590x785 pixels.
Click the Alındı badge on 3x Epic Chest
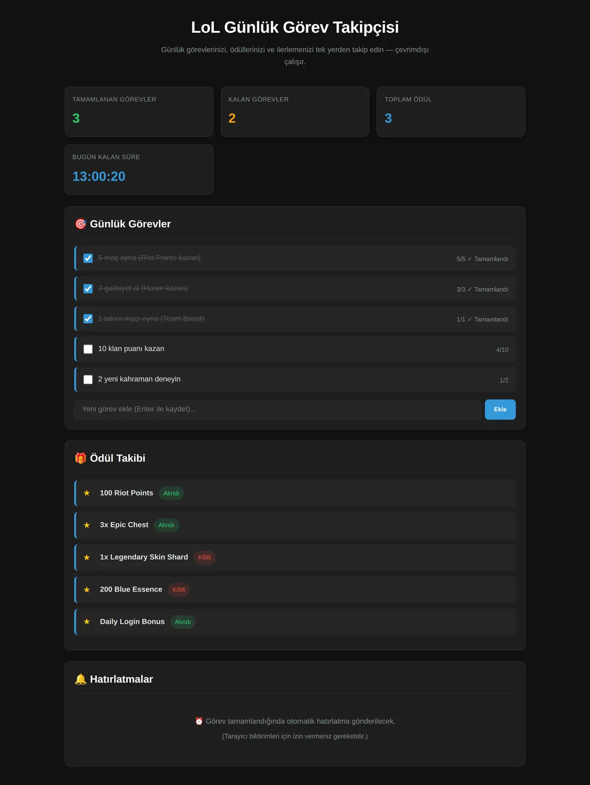(166, 525)
